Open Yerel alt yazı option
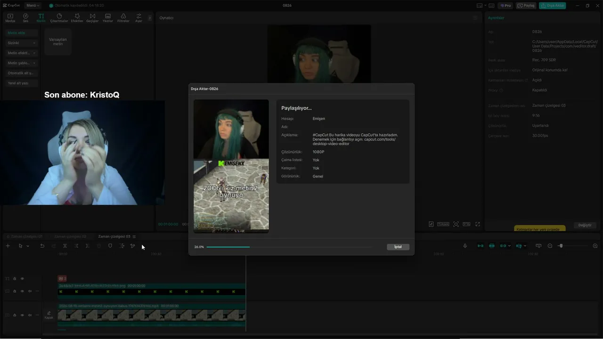This screenshot has height=339, width=603. pos(21,83)
